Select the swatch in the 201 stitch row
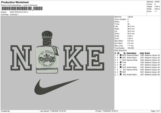Image resolution: width=161 pixels, height=113 pixels. (x=121, y=65)
